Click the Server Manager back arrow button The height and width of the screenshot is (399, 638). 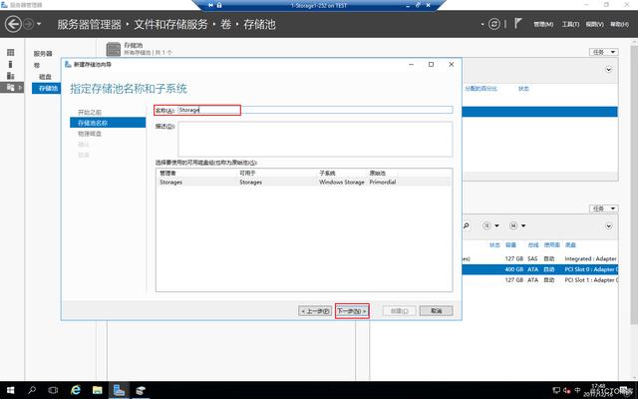pyautogui.click(x=13, y=24)
